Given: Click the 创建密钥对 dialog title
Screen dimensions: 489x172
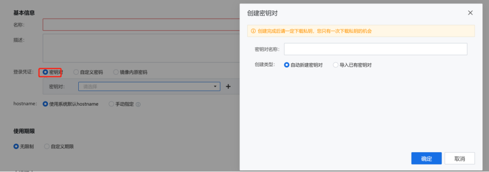Looking at the screenshot, I should pos(263,13).
